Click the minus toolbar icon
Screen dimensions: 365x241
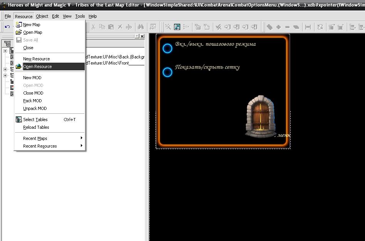click(287, 27)
